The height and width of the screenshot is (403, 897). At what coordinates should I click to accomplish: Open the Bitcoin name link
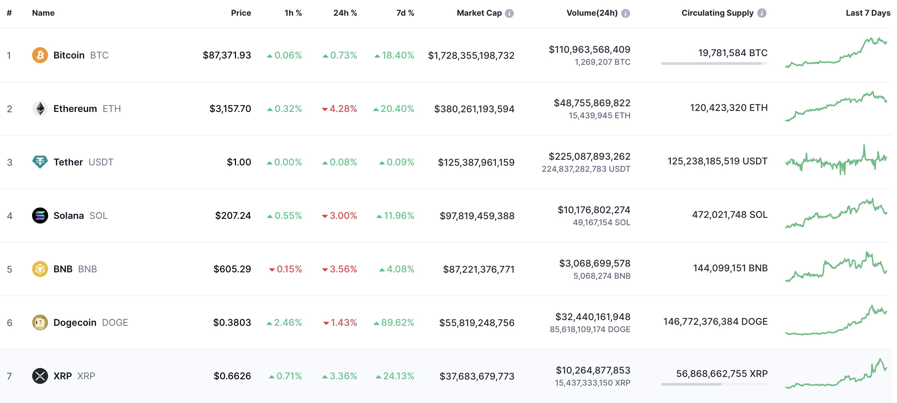pos(69,55)
